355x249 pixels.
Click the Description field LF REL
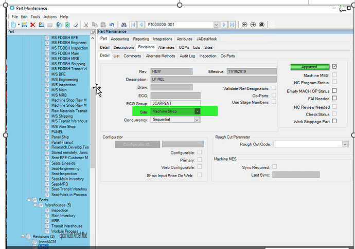[214, 79]
